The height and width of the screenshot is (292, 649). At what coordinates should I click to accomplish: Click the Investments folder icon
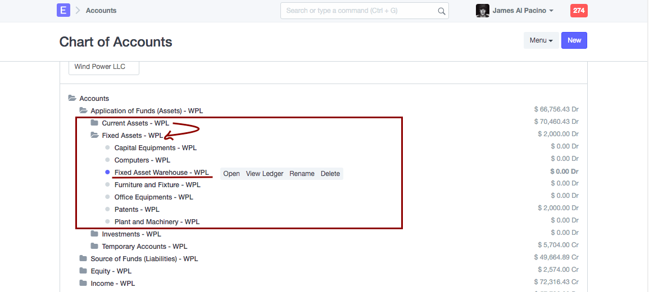click(94, 234)
